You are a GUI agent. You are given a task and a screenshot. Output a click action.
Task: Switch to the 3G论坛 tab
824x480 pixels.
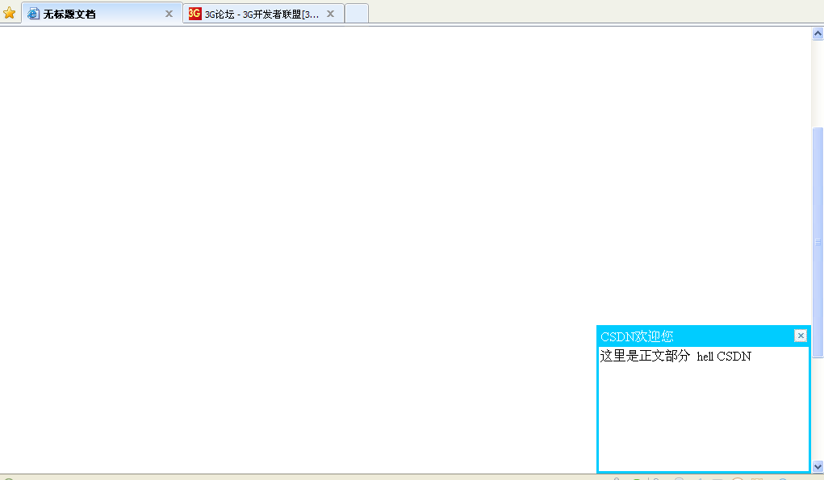(263, 14)
